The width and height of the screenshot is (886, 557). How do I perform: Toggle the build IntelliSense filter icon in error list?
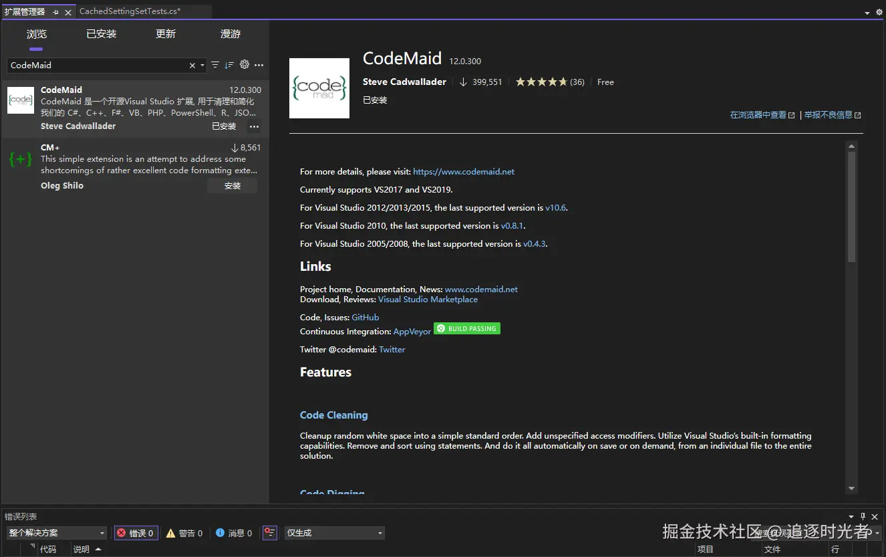pos(269,533)
